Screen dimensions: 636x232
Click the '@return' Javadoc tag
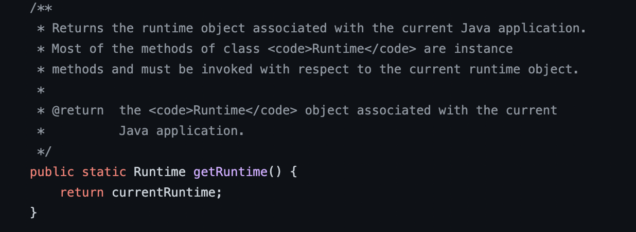tap(78, 110)
